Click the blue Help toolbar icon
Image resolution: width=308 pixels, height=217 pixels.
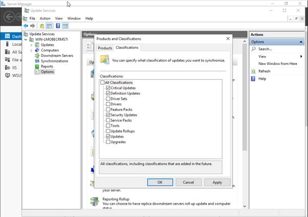coord(58,26)
